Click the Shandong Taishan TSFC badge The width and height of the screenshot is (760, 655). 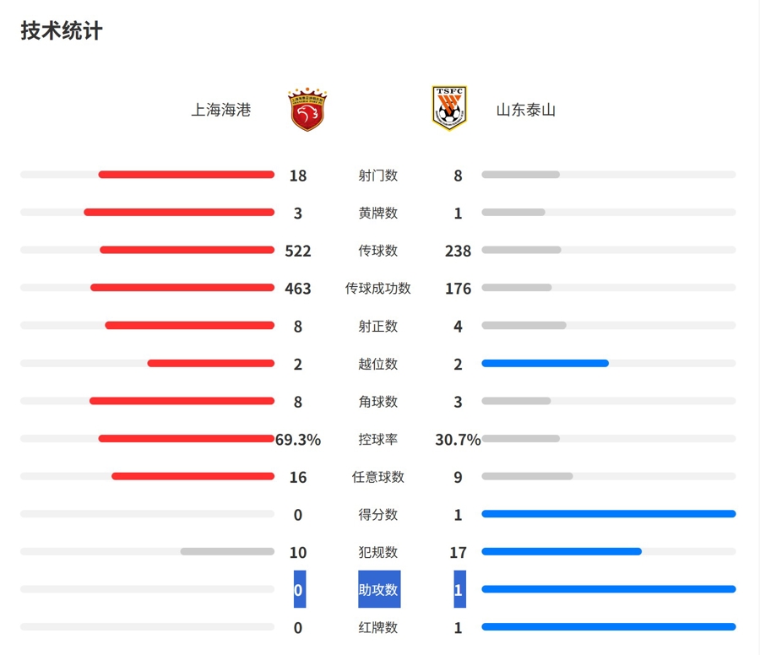pos(449,109)
